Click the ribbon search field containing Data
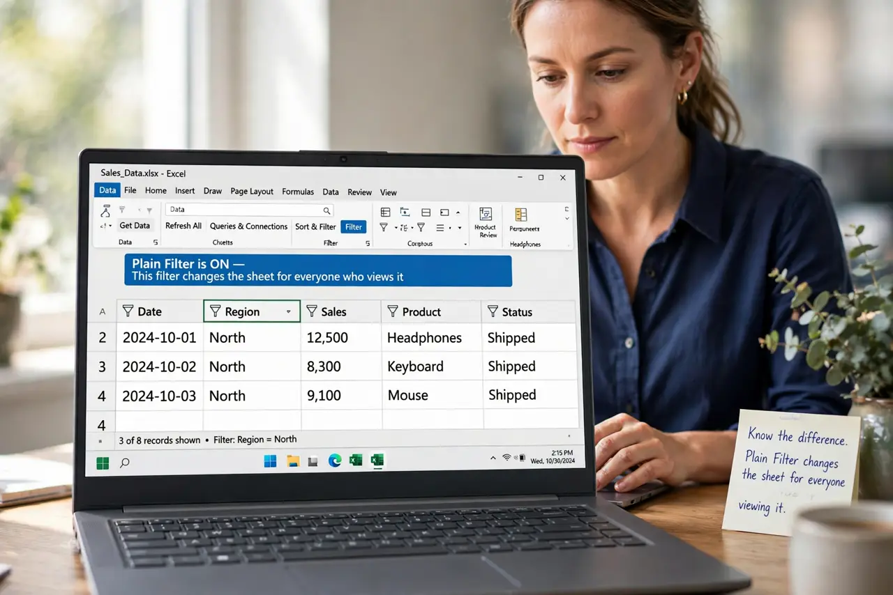 coord(250,210)
